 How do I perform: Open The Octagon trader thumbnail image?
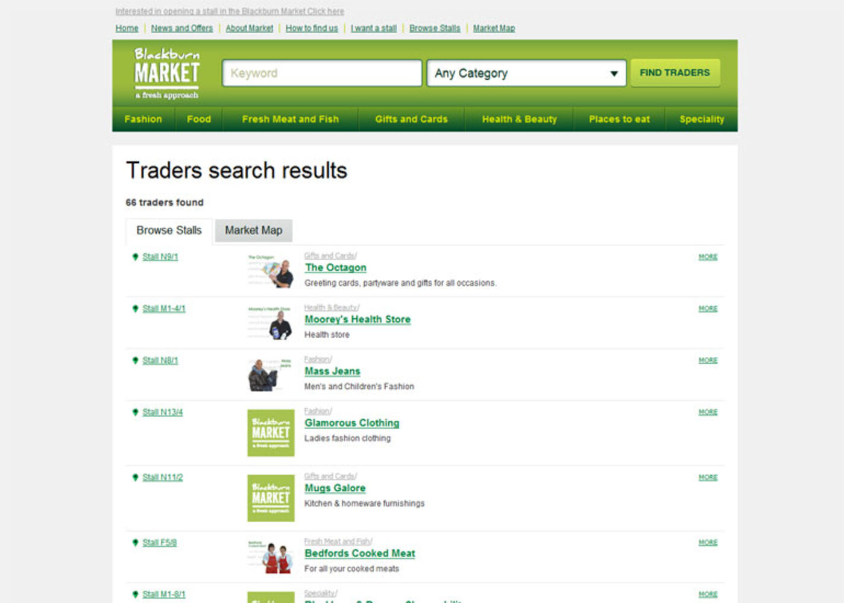271,271
